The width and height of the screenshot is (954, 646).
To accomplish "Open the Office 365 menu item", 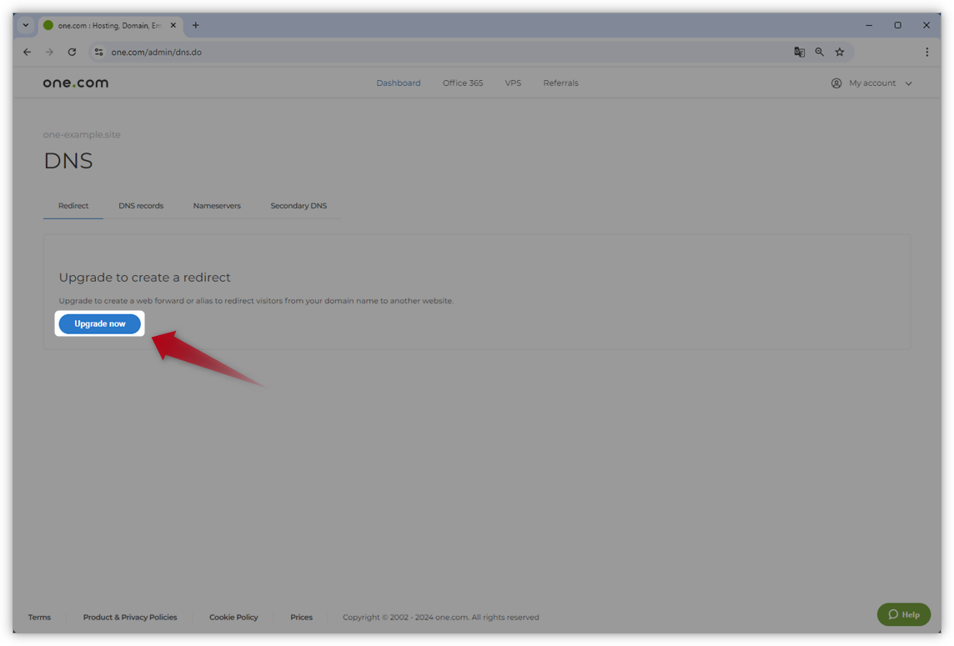I will coord(462,83).
